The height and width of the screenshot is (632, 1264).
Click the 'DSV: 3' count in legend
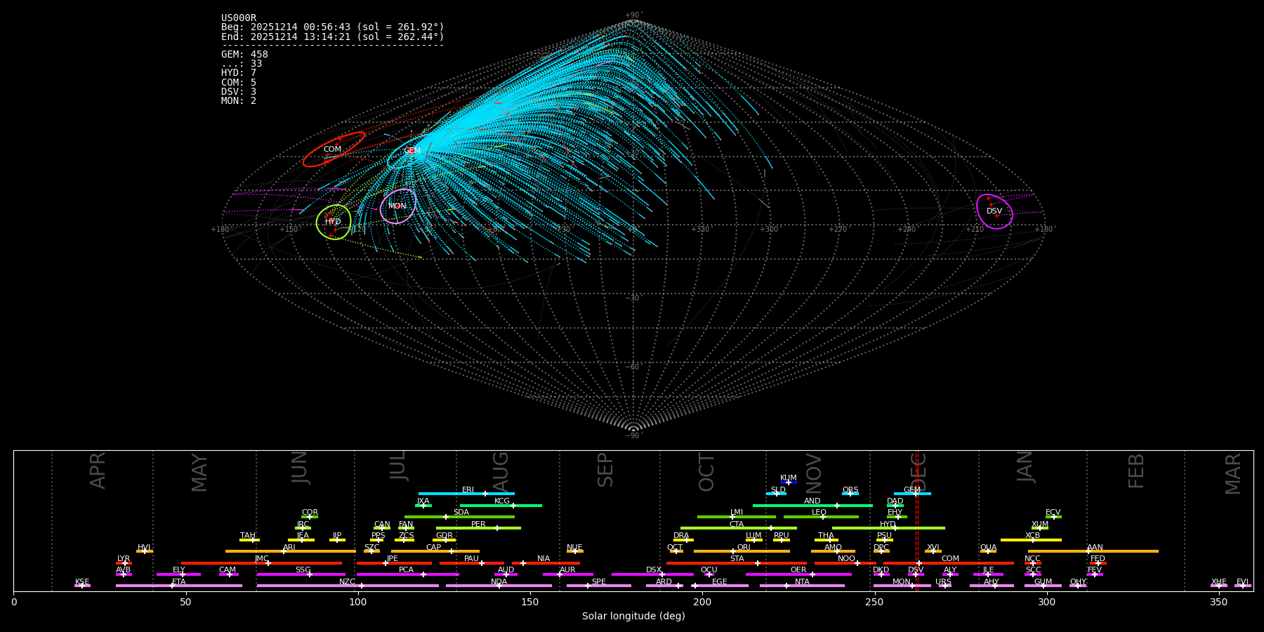239,91
